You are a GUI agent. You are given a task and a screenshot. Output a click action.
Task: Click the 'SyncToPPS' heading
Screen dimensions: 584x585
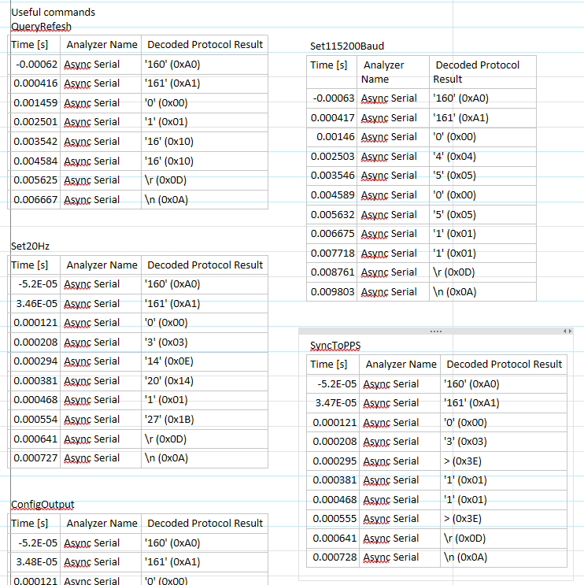coord(335,346)
